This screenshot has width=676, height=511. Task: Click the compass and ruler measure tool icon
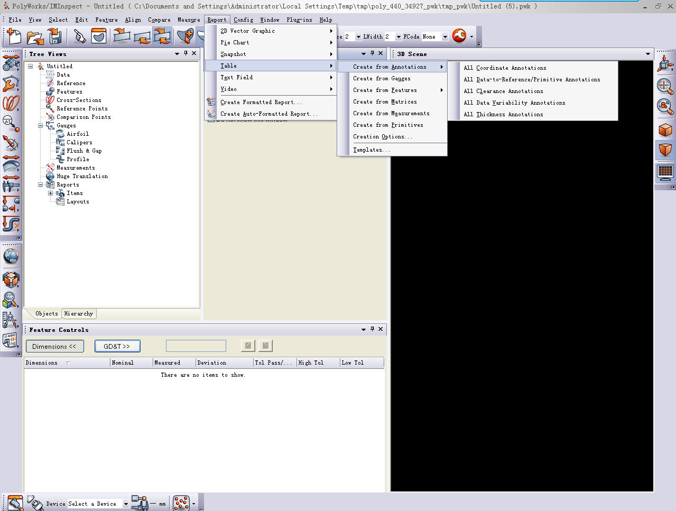(x=11, y=320)
